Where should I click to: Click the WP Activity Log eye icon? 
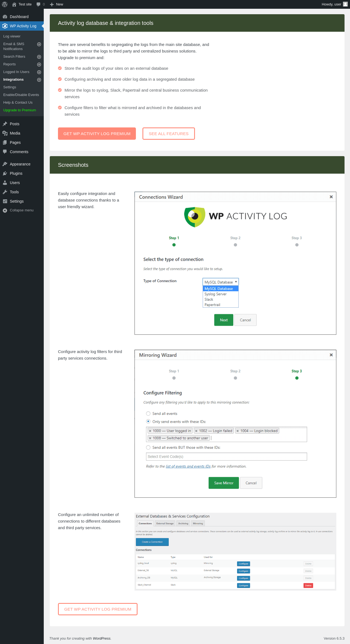[x=5, y=26]
